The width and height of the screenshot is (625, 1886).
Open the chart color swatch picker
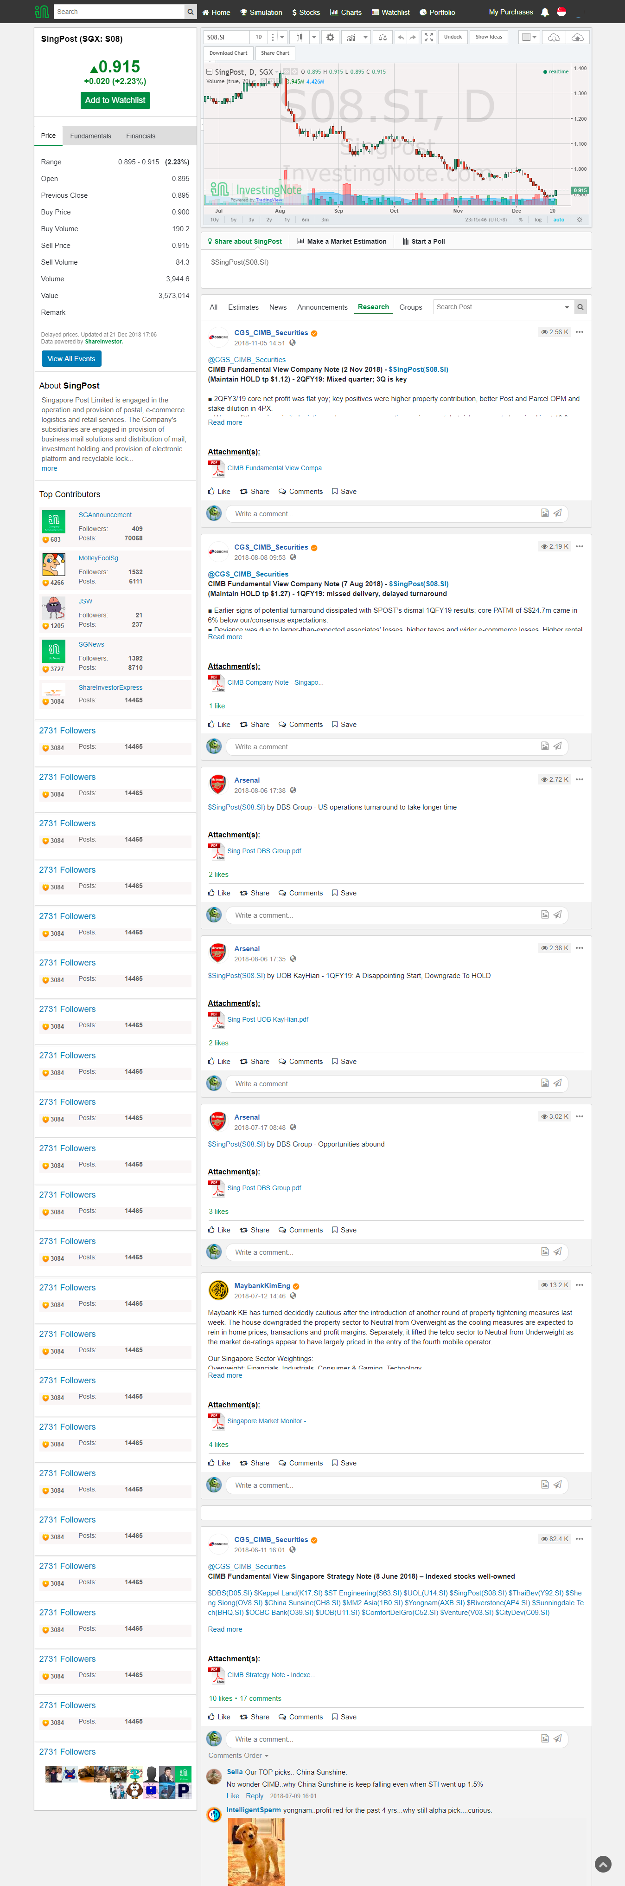coord(529,37)
